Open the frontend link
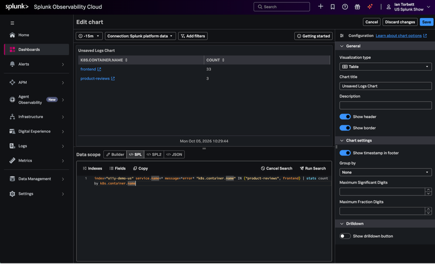Image resolution: width=435 pixels, height=264 pixels. 88,69
